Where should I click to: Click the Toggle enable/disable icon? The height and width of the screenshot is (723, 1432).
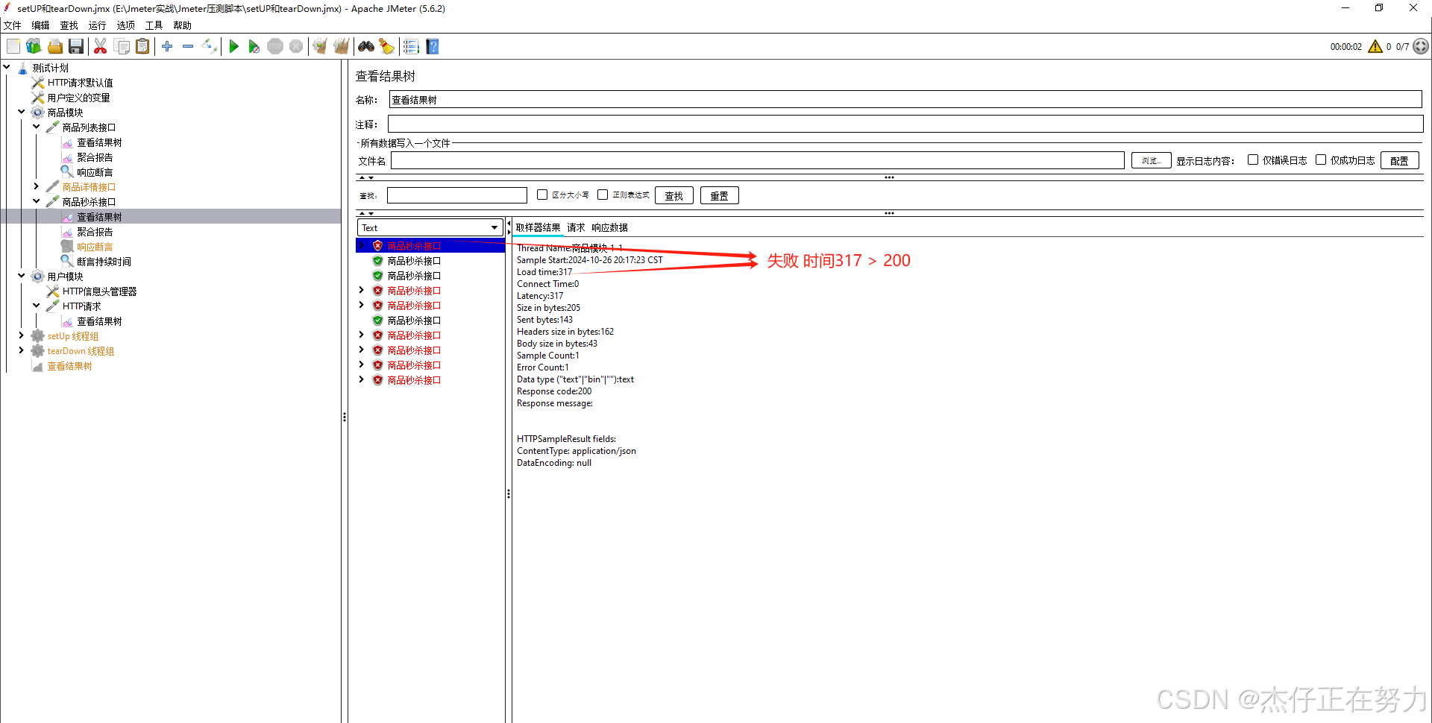(210, 46)
